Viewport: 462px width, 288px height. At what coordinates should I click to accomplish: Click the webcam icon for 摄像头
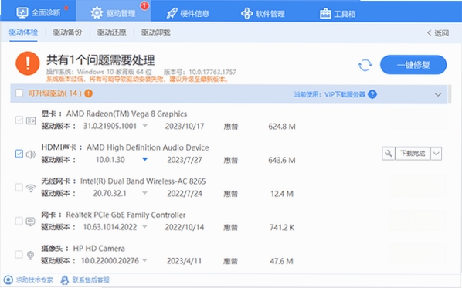30,256
